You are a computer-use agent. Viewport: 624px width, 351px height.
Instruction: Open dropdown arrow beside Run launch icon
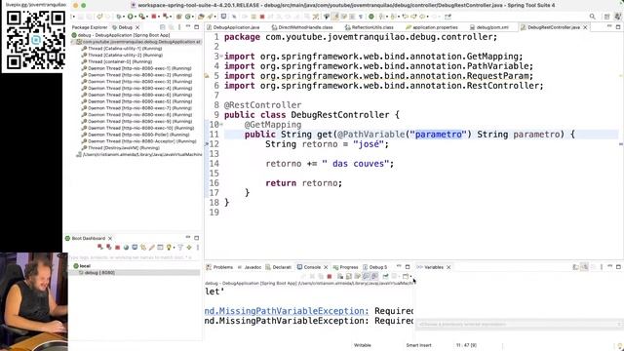point(136,17)
